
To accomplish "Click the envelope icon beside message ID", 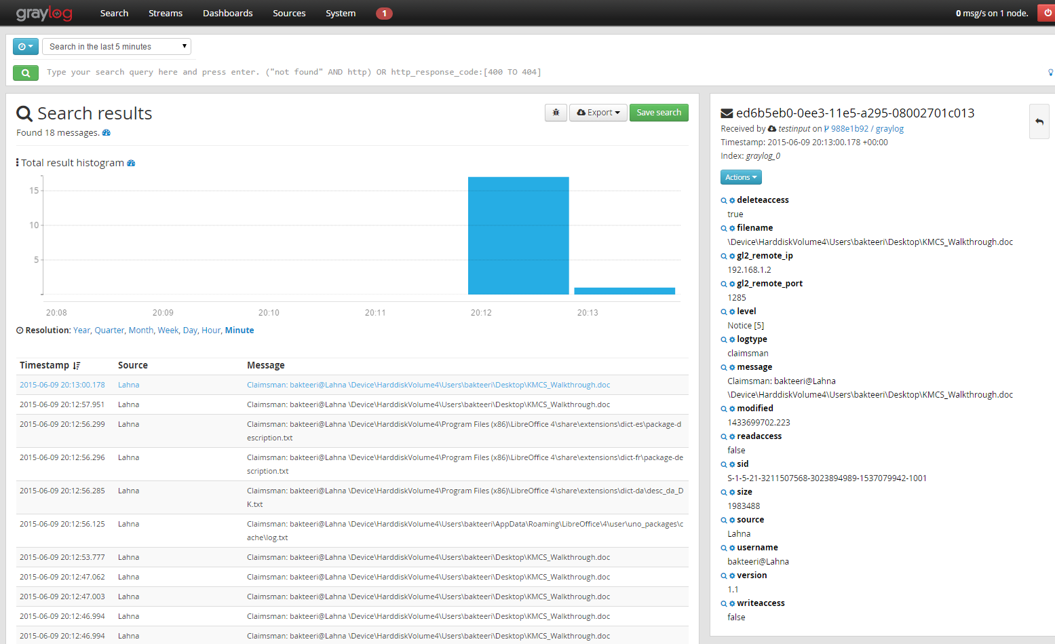I will tap(727, 113).
